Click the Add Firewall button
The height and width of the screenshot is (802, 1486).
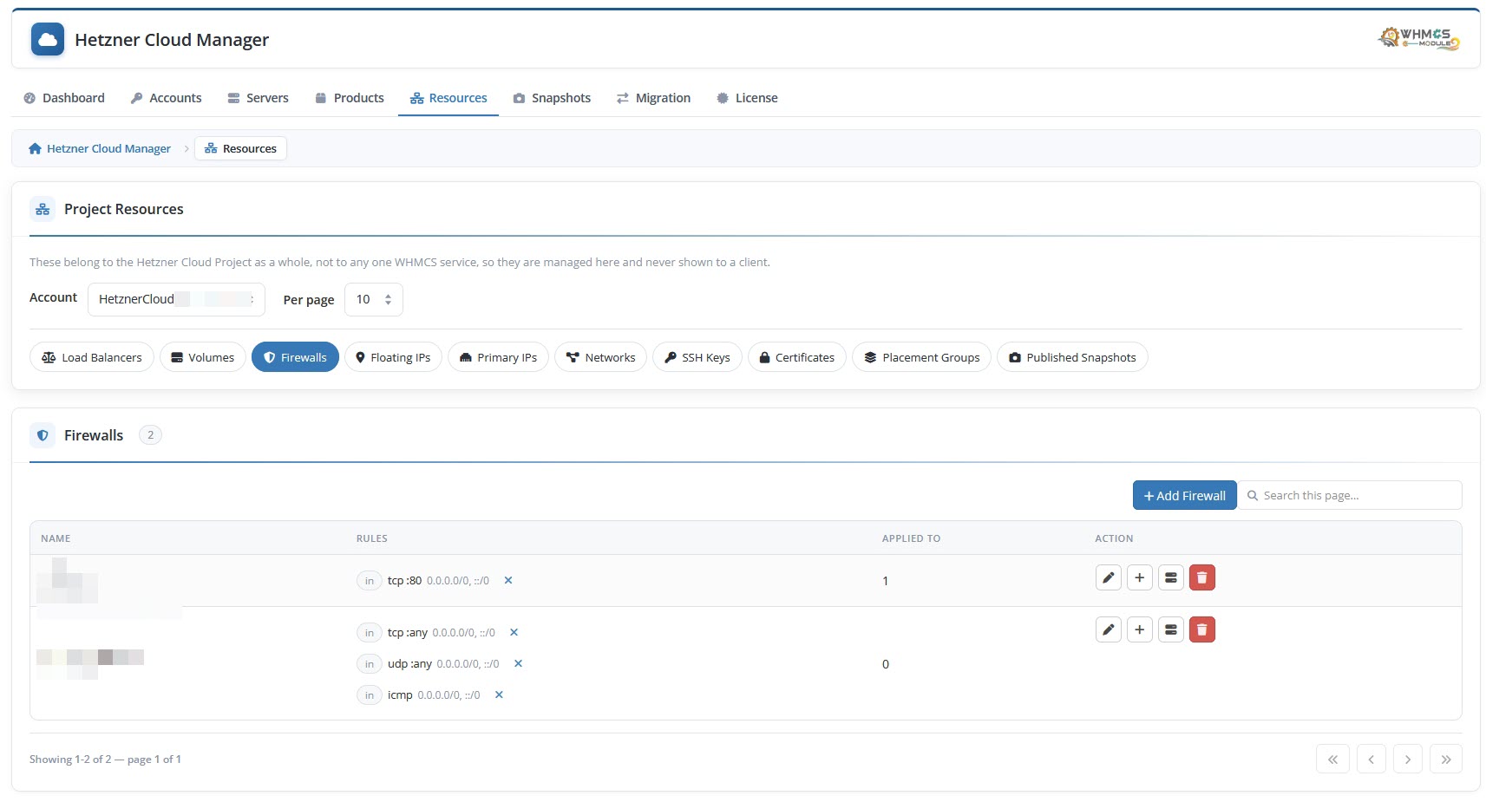point(1185,495)
